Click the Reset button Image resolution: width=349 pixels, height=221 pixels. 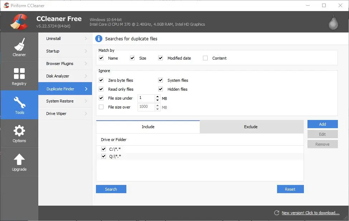click(290, 189)
